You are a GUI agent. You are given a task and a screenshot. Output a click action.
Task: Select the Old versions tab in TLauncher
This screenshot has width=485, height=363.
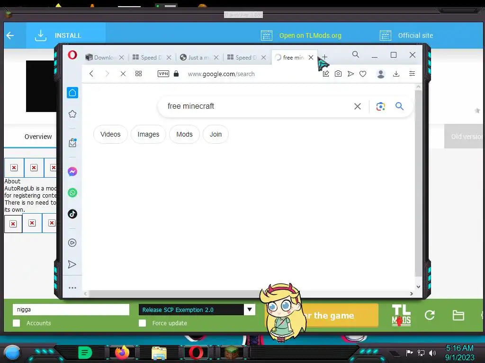pyautogui.click(x=465, y=137)
